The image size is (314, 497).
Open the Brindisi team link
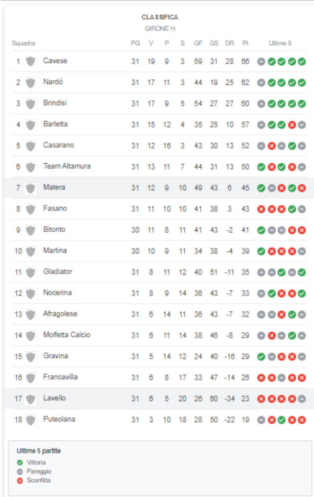click(55, 103)
